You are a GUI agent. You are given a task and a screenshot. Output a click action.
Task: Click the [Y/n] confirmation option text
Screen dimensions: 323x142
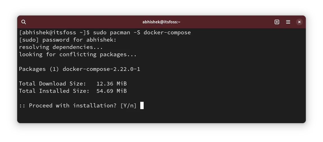pos(128,106)
